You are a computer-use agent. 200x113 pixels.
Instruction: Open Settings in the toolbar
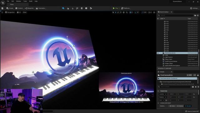[194, 8]
